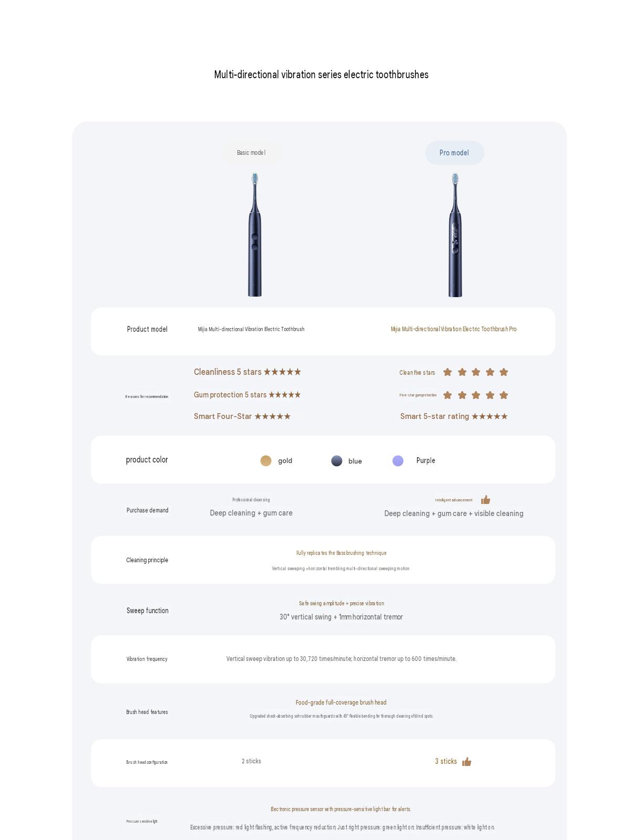This screenshot has width=644, height=840.
Task: Click the page title about electric toothbrushes
Action: tap(321, 75)
